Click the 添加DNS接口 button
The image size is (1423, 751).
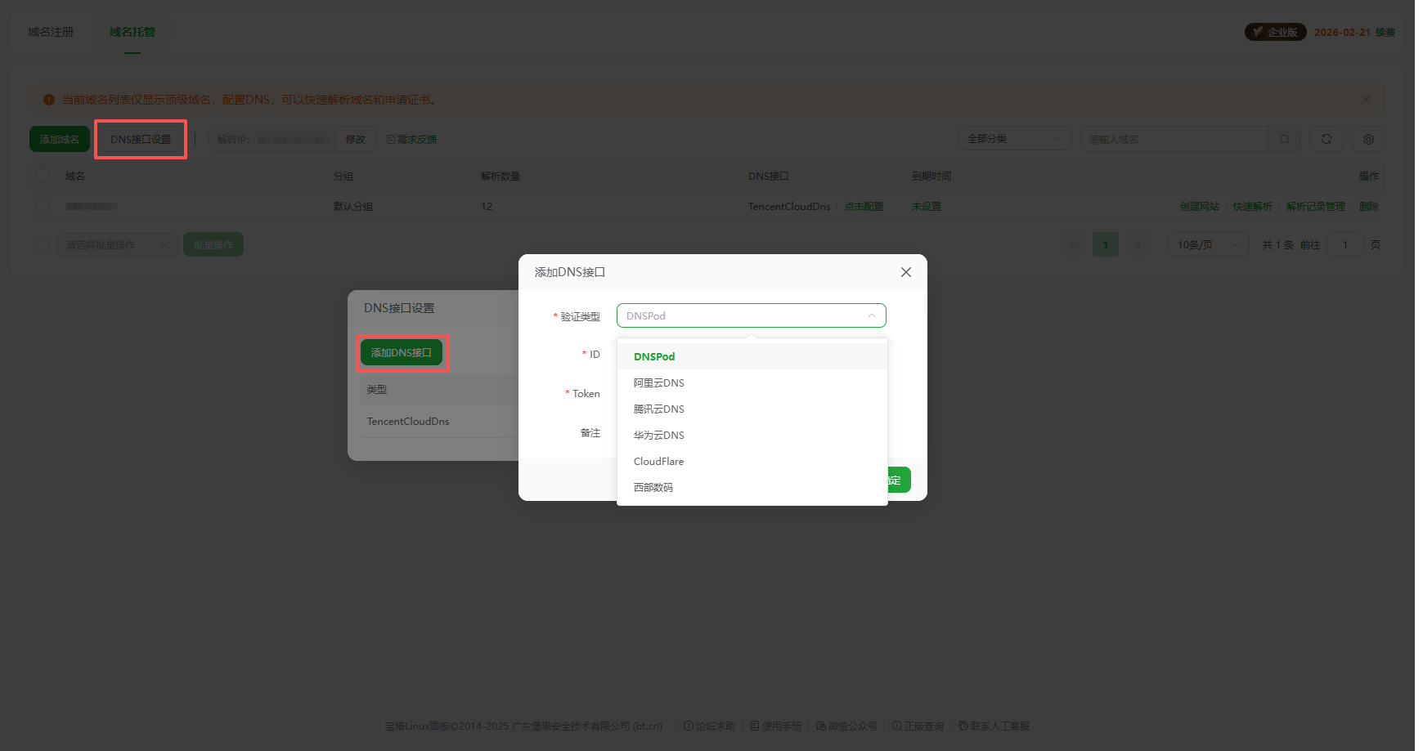401,352
